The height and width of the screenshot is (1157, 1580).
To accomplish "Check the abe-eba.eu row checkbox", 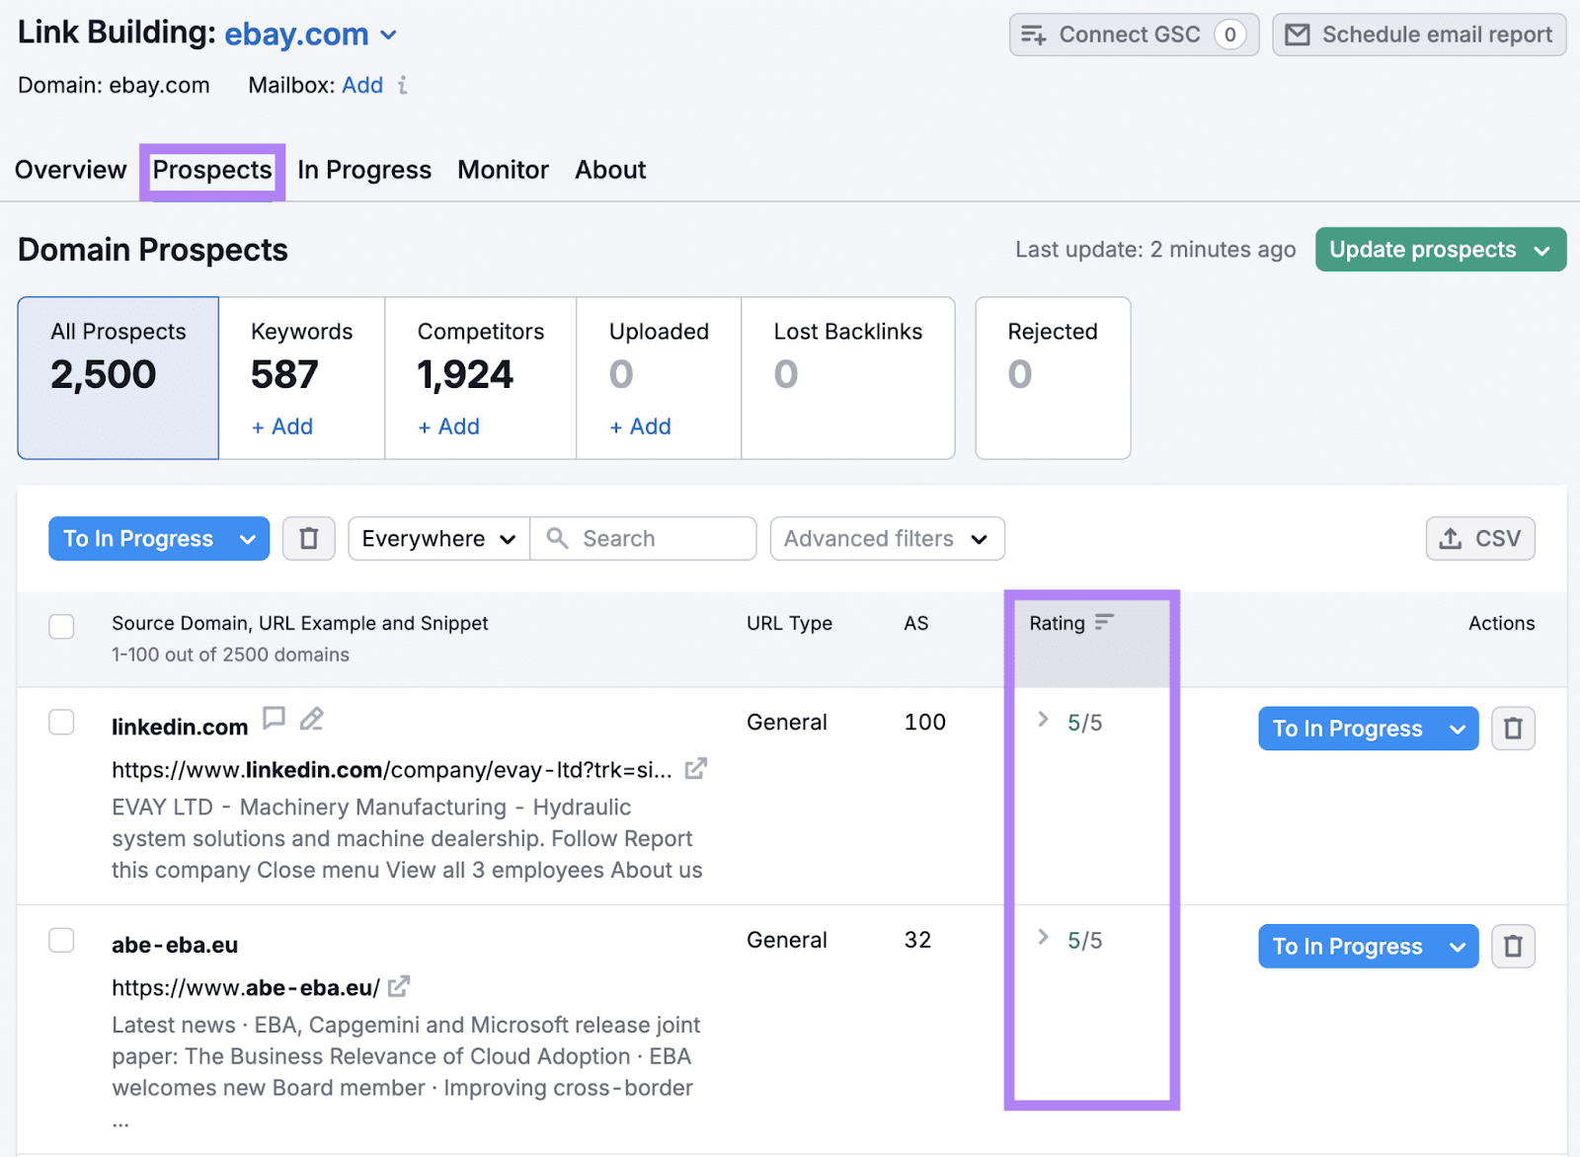I will (x=61, y=940).
